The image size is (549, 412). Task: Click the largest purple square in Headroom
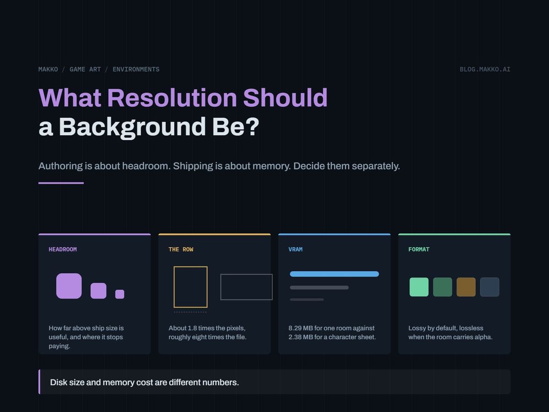click(x=69, y=286)
